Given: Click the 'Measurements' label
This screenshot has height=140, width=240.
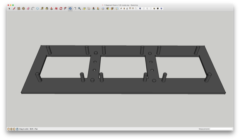Looking at the screenshot, I should [204, 129].
